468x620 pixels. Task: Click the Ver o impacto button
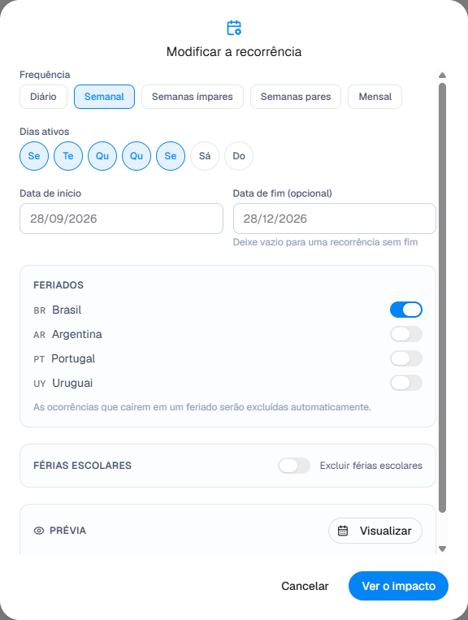click(398, 586)
